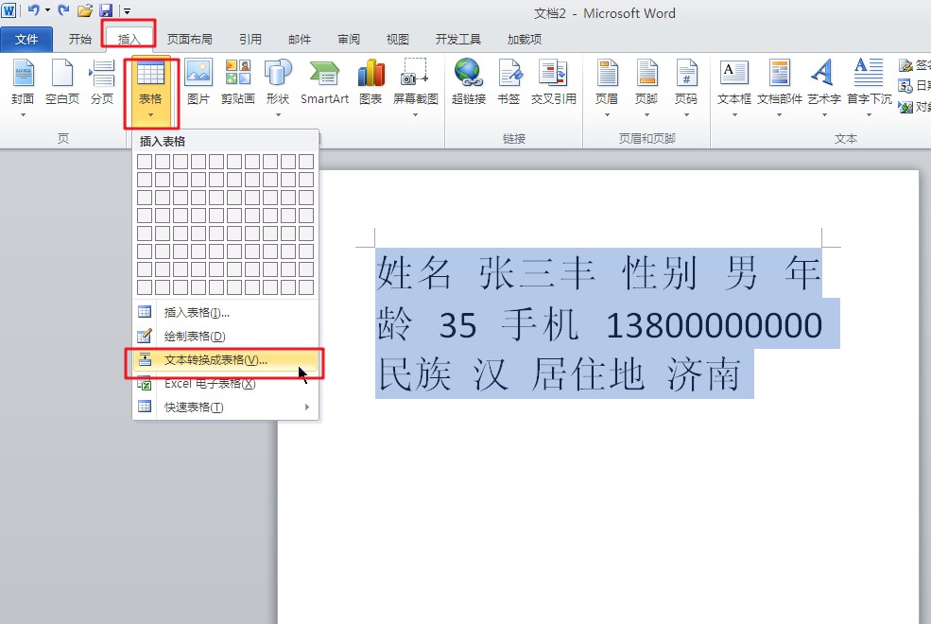Click the Chart (图表) icon

371,81
